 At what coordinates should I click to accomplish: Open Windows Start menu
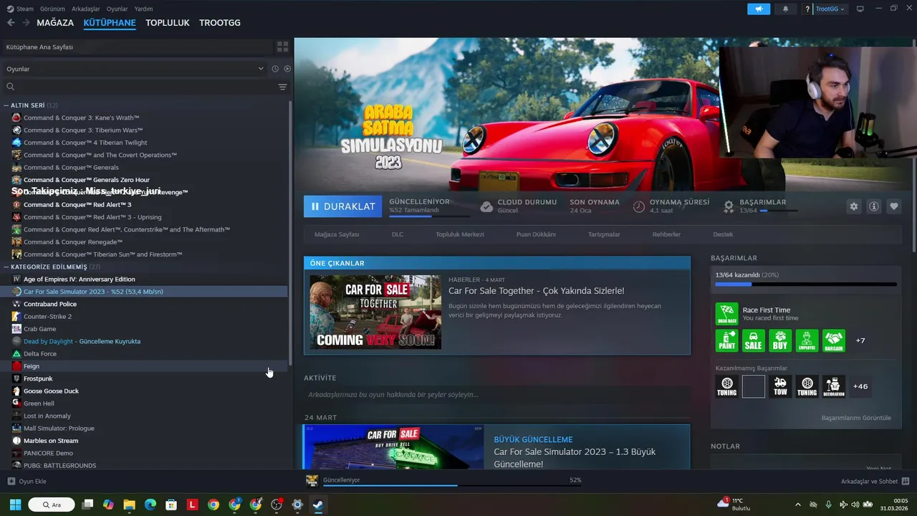coord(15,505)
